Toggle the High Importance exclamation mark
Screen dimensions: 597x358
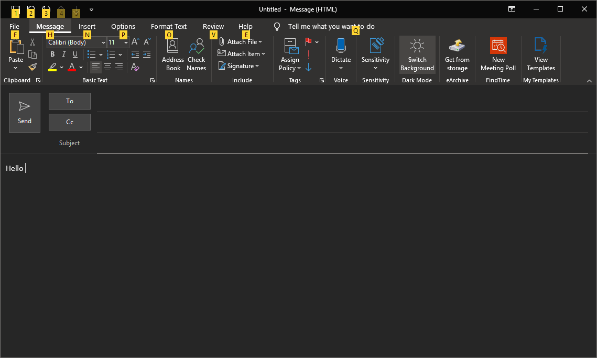[308, 55]
